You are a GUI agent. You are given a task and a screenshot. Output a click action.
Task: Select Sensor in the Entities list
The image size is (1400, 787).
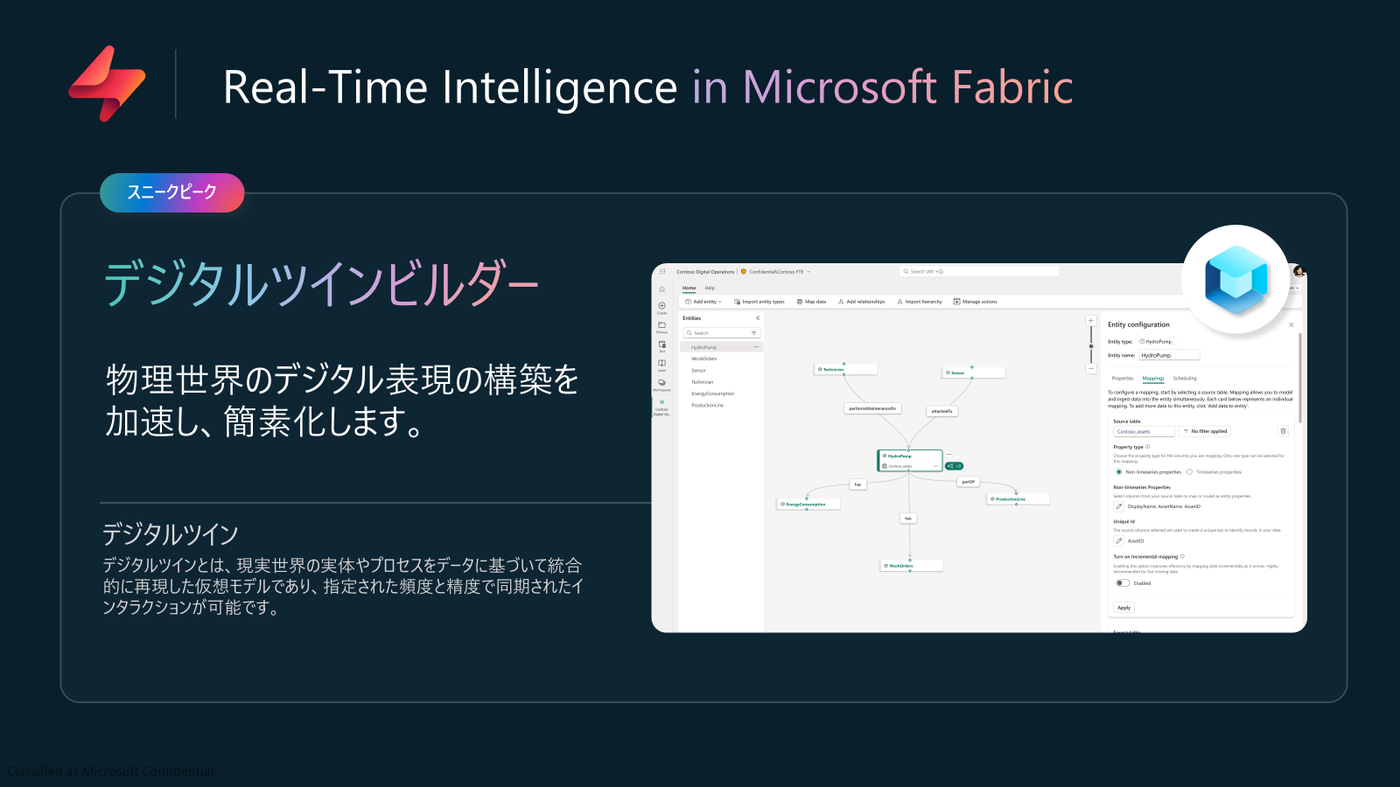[x=699, y=371]
